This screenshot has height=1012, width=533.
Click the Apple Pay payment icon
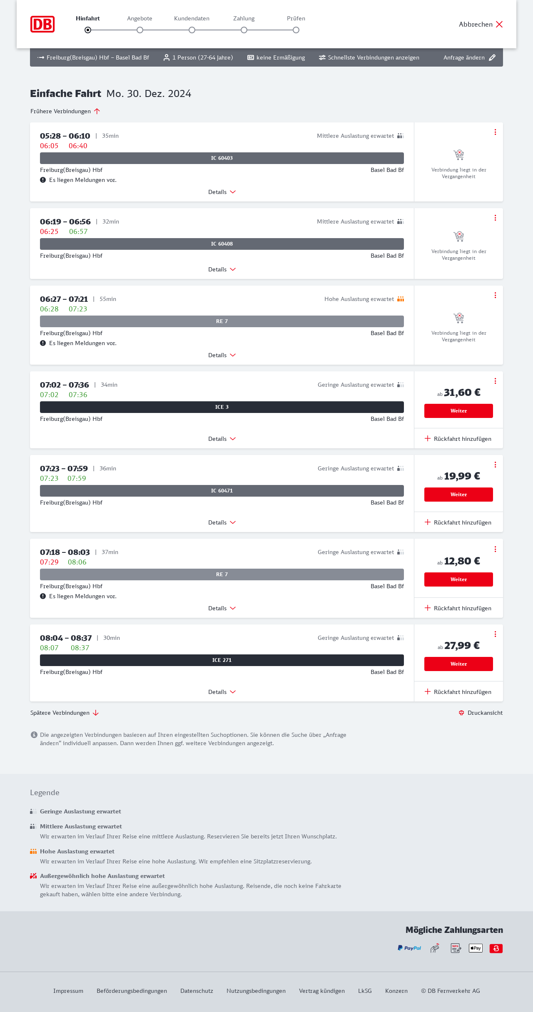476,948
